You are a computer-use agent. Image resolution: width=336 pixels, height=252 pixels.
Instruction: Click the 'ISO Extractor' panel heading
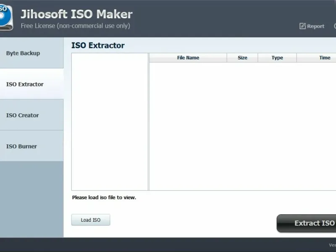(x=98, y=45)
